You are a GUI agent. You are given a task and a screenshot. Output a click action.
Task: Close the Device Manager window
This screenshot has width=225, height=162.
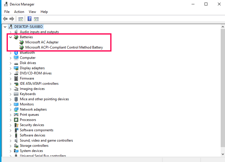click(x=219, y=4)
